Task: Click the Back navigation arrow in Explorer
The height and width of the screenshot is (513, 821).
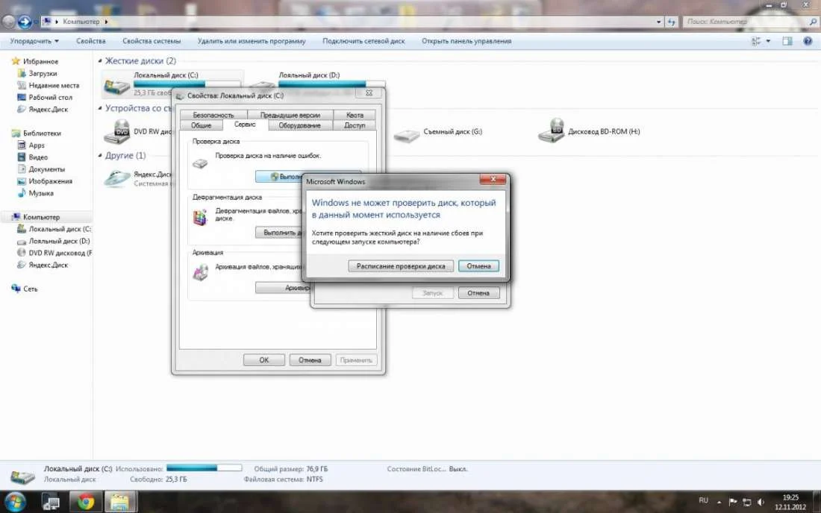Action: coord(9,22)
